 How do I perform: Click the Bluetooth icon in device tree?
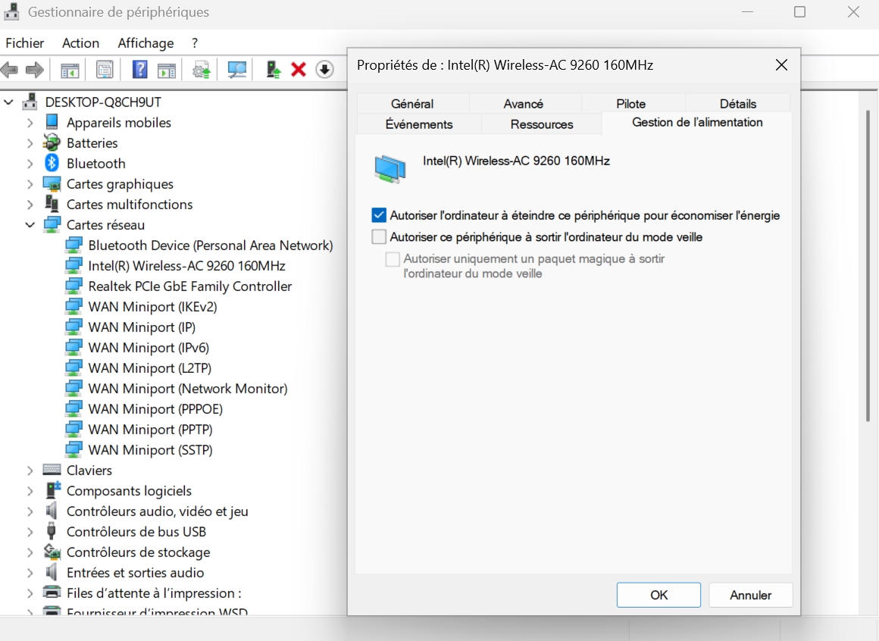click(x=52, y=163)
